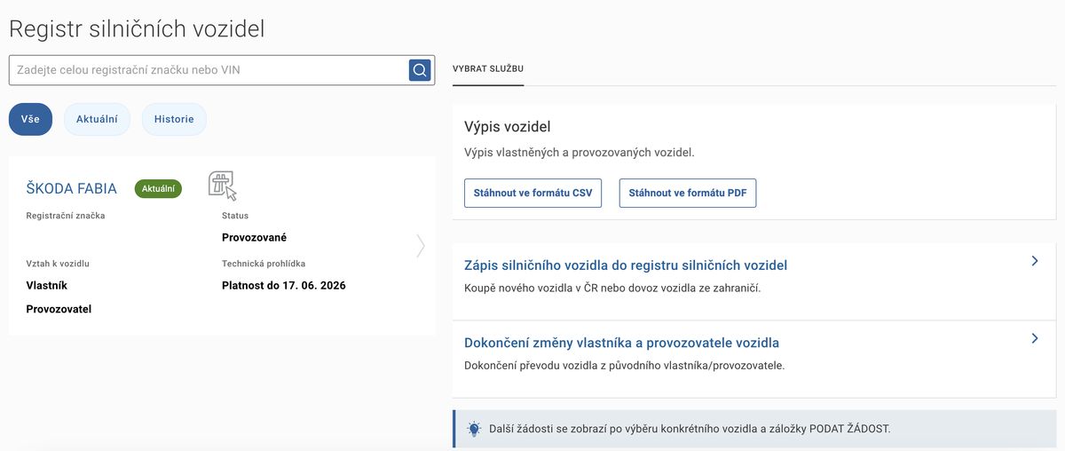Viewport: 1065px width, 451px height.
Task: Click the Výpis vozidel heading
Action: coord(508,127)
